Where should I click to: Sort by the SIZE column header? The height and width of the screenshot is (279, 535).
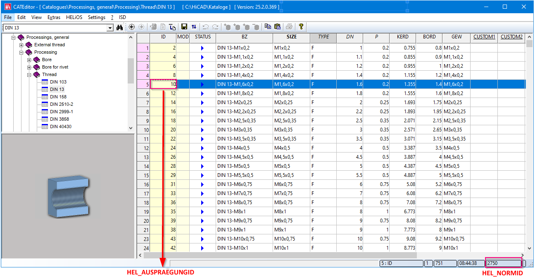pos(291,37)
